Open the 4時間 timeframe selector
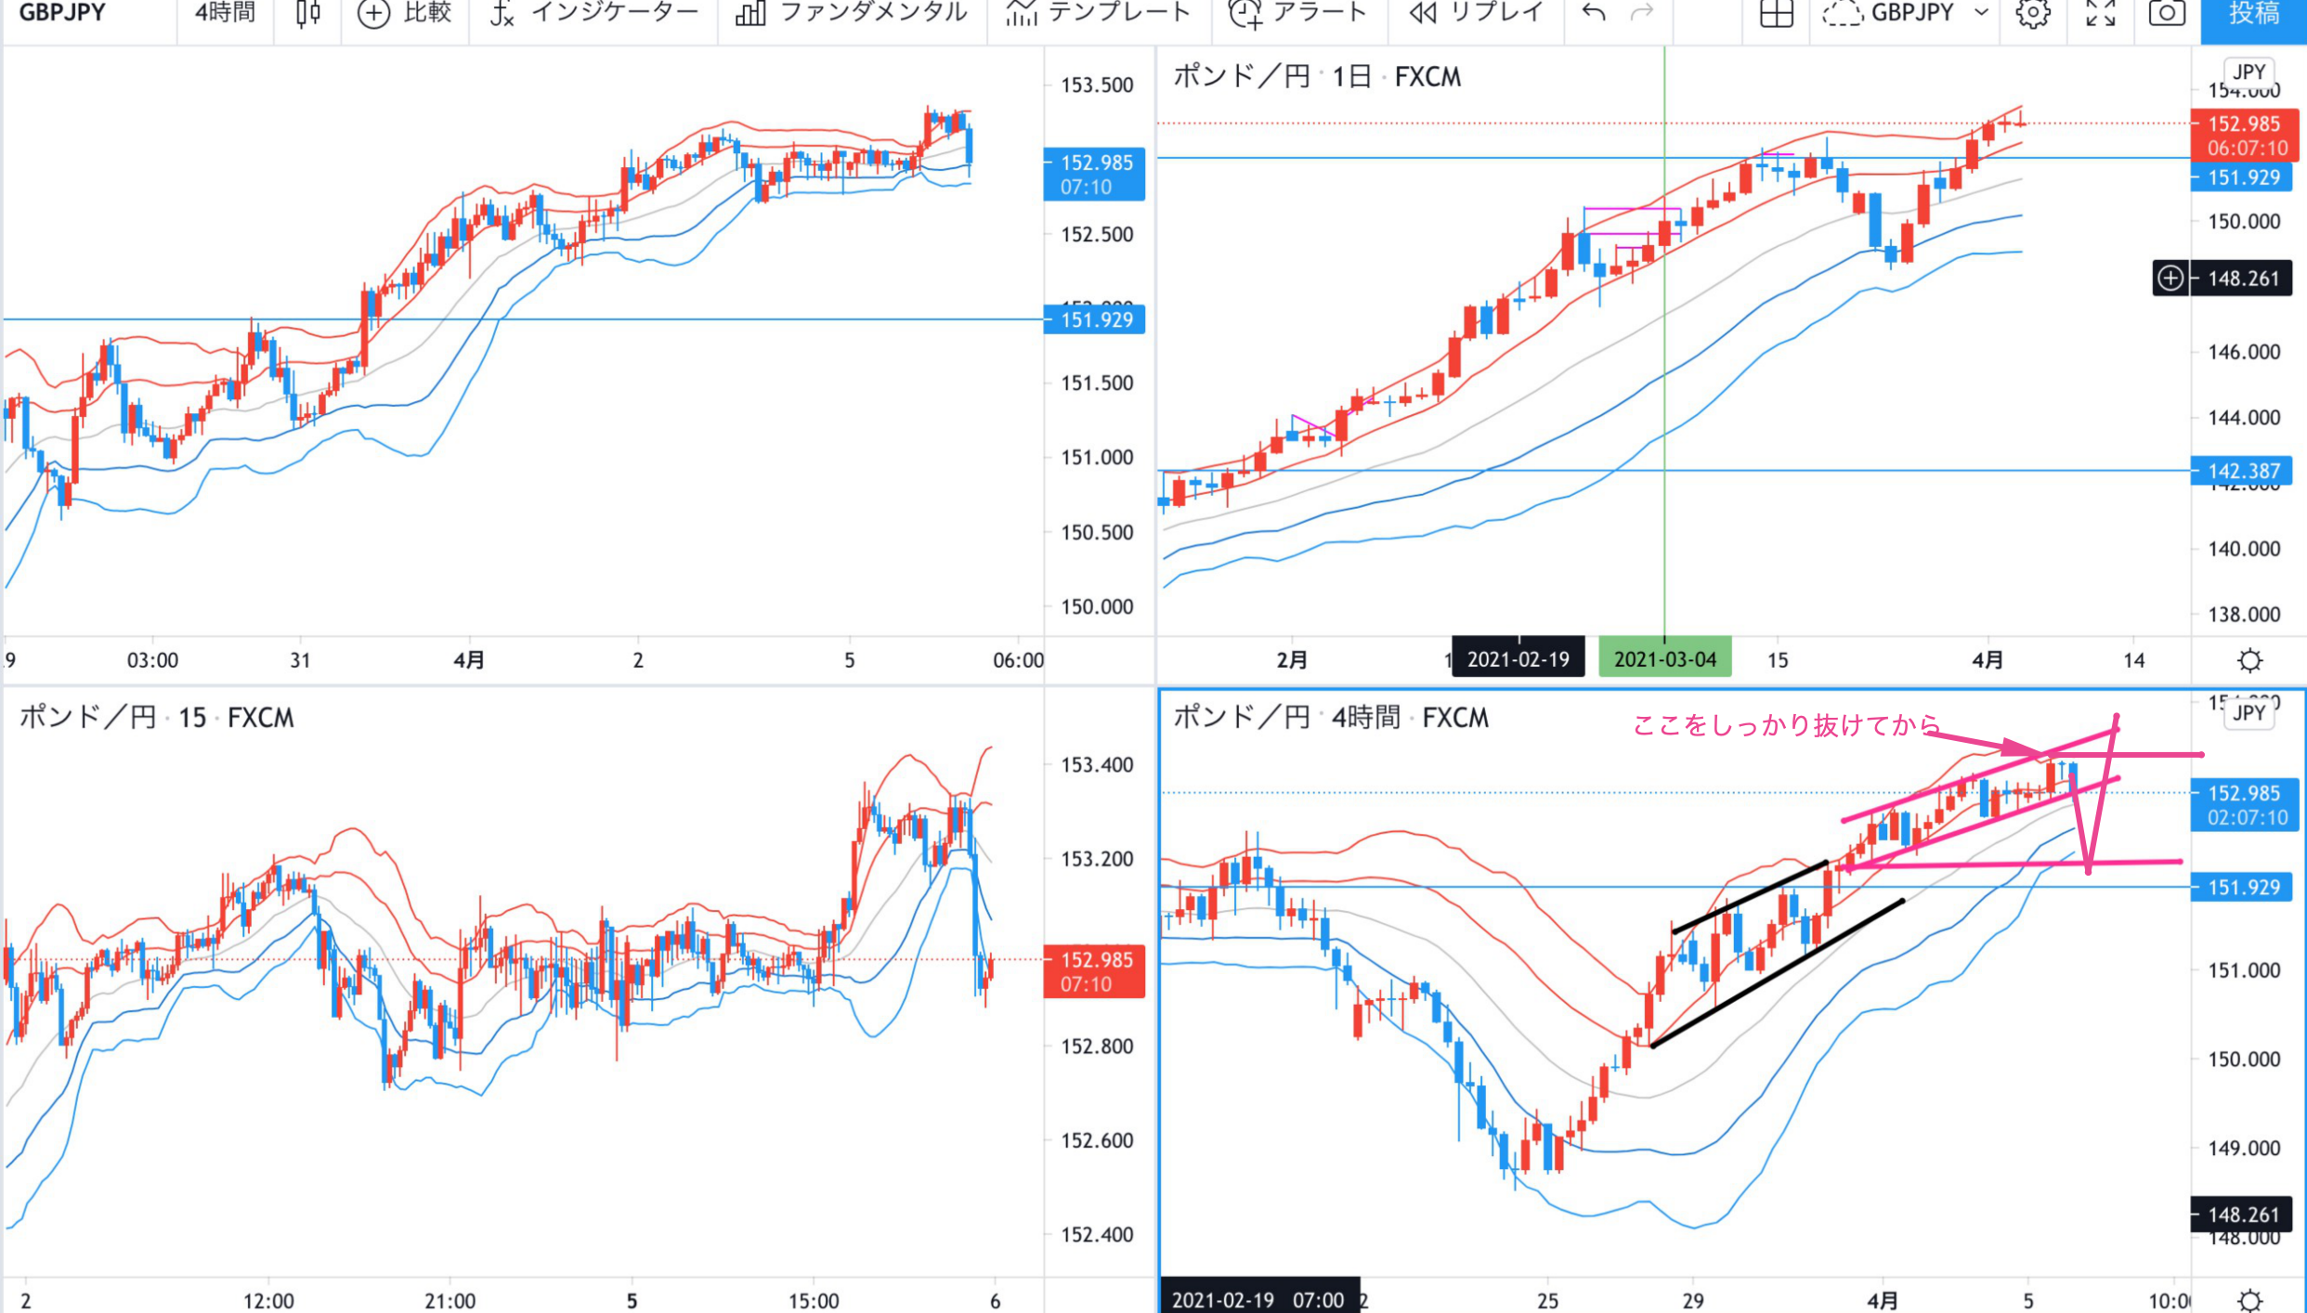 tap(225, 13)
